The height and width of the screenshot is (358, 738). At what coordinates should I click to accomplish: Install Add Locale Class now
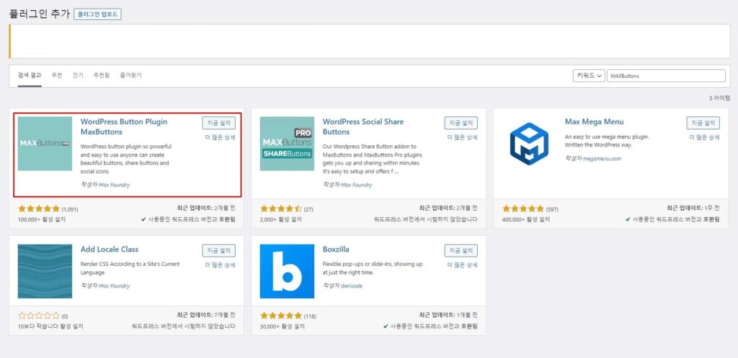point(219,251)
